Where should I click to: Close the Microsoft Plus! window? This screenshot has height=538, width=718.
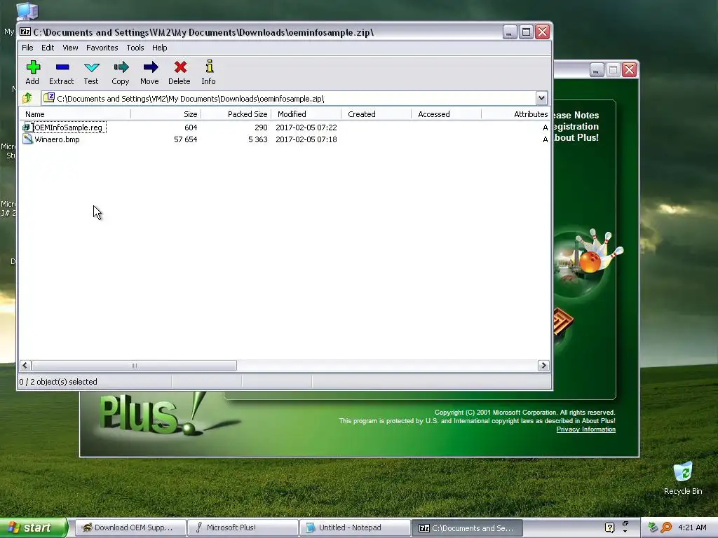[x=629, y=70]
